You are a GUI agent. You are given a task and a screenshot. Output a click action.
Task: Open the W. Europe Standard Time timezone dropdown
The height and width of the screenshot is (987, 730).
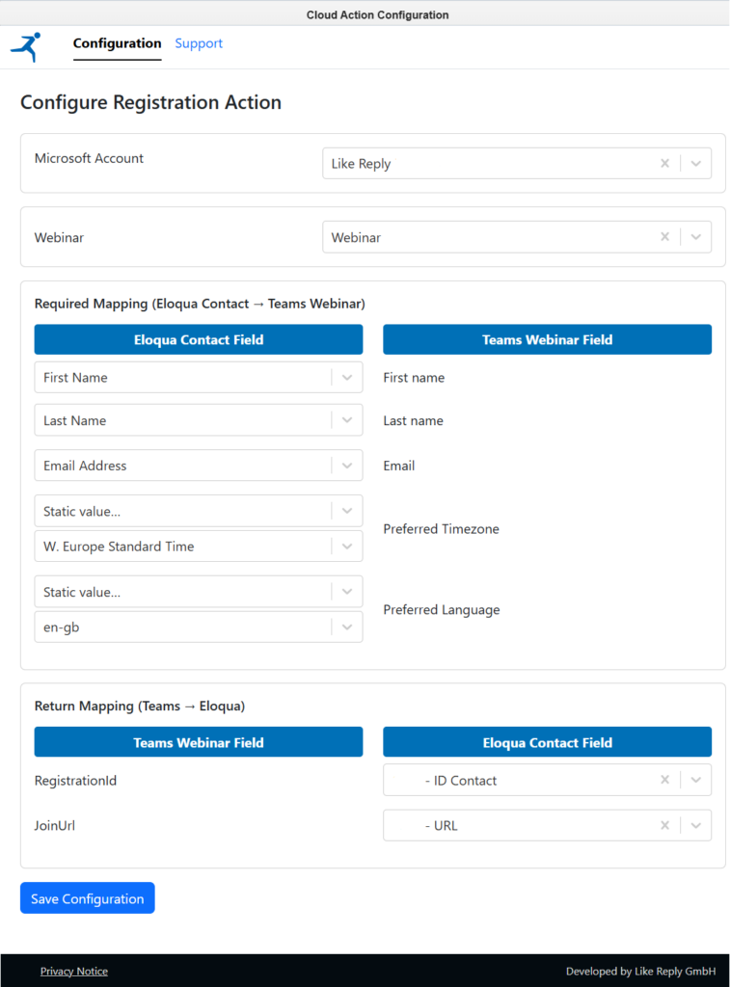[347, 546]
